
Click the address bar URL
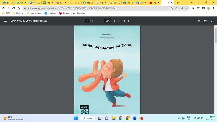(x=73, y=8)
